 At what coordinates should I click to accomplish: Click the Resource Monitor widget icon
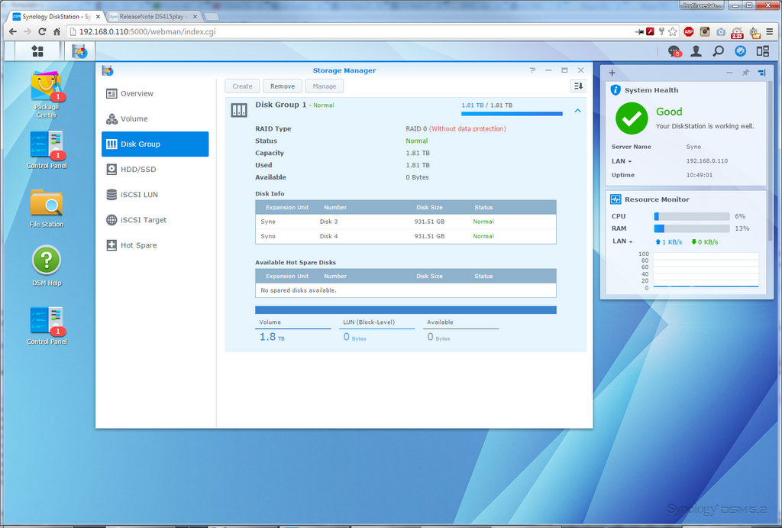click(x=616, y=199)
